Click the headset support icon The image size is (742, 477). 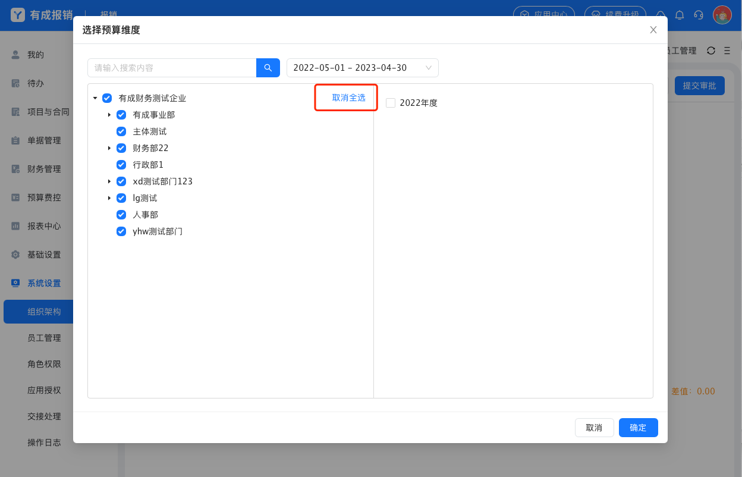coord(699,15)
